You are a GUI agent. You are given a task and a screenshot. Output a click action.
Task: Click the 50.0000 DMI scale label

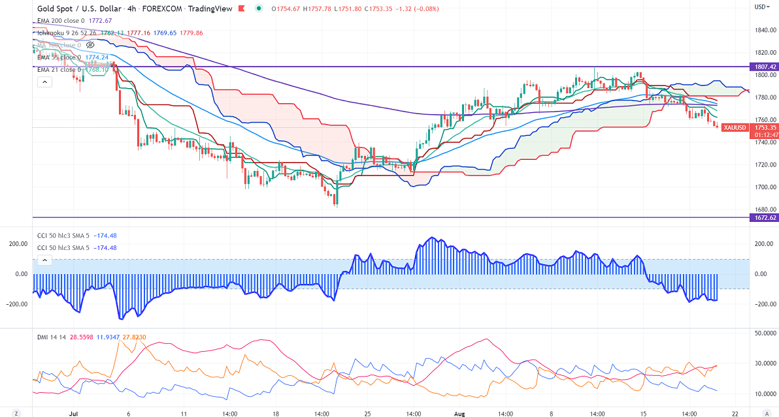pyautogui.click(x=765, y=333)
